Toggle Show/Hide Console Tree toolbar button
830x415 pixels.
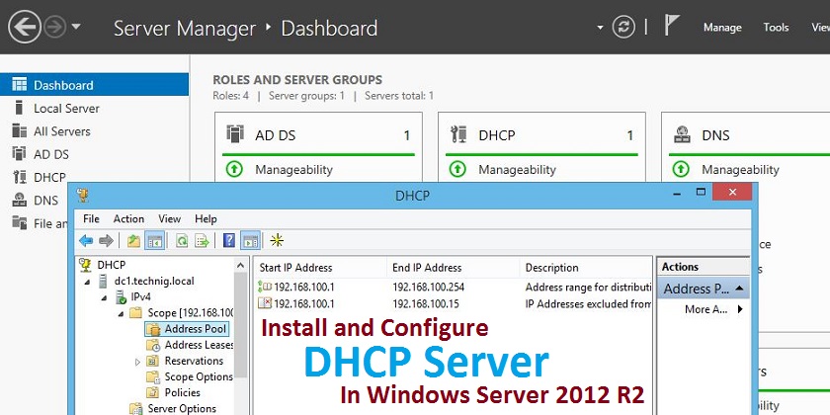coord(154,240)
